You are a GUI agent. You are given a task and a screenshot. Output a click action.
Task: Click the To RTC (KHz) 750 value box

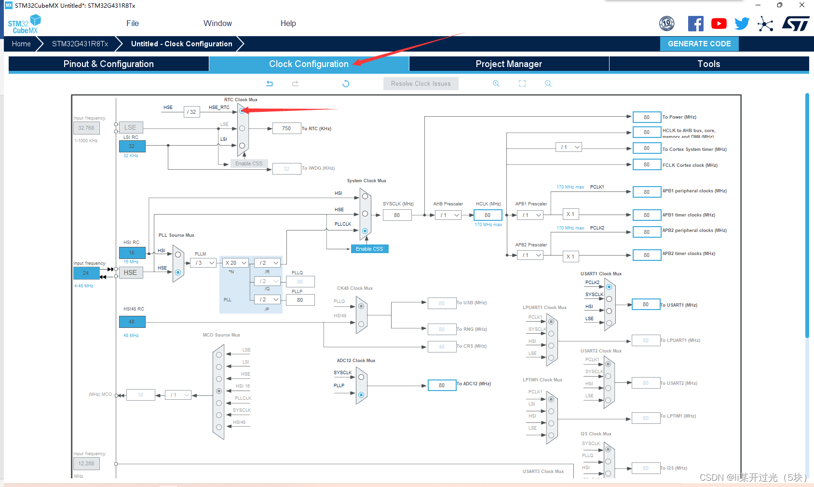tap(287, 128)
